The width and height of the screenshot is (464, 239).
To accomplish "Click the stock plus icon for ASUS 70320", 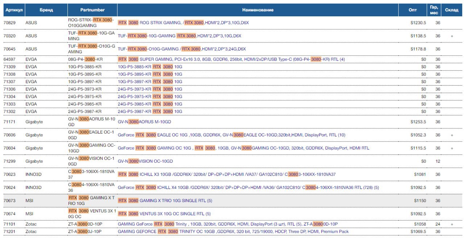I will click(x=452, y=36).
